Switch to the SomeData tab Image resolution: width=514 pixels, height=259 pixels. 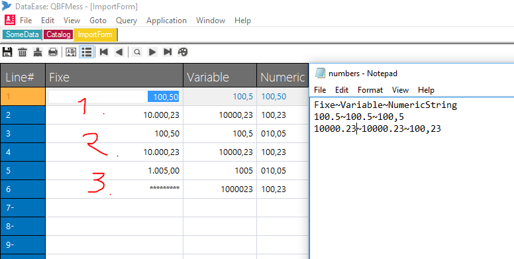[23, 34]
